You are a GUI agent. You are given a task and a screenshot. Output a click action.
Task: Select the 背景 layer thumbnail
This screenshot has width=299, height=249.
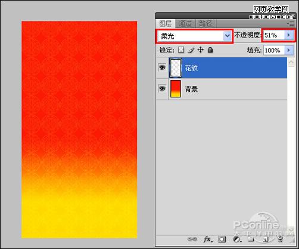(x=176, y=88)
